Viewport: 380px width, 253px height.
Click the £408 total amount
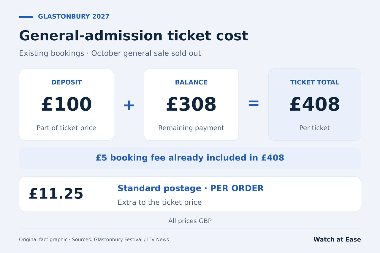tap(315, 104)
